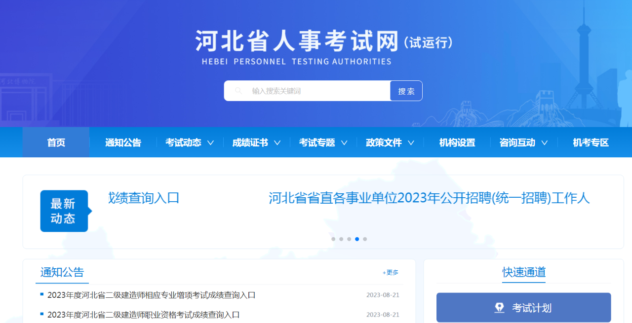Click the 2023-08-21 date of 增项考试 notice
This screenshot has width=632, height=323.
point(383,295)
